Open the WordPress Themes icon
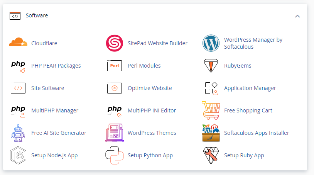 coord(115,133)
